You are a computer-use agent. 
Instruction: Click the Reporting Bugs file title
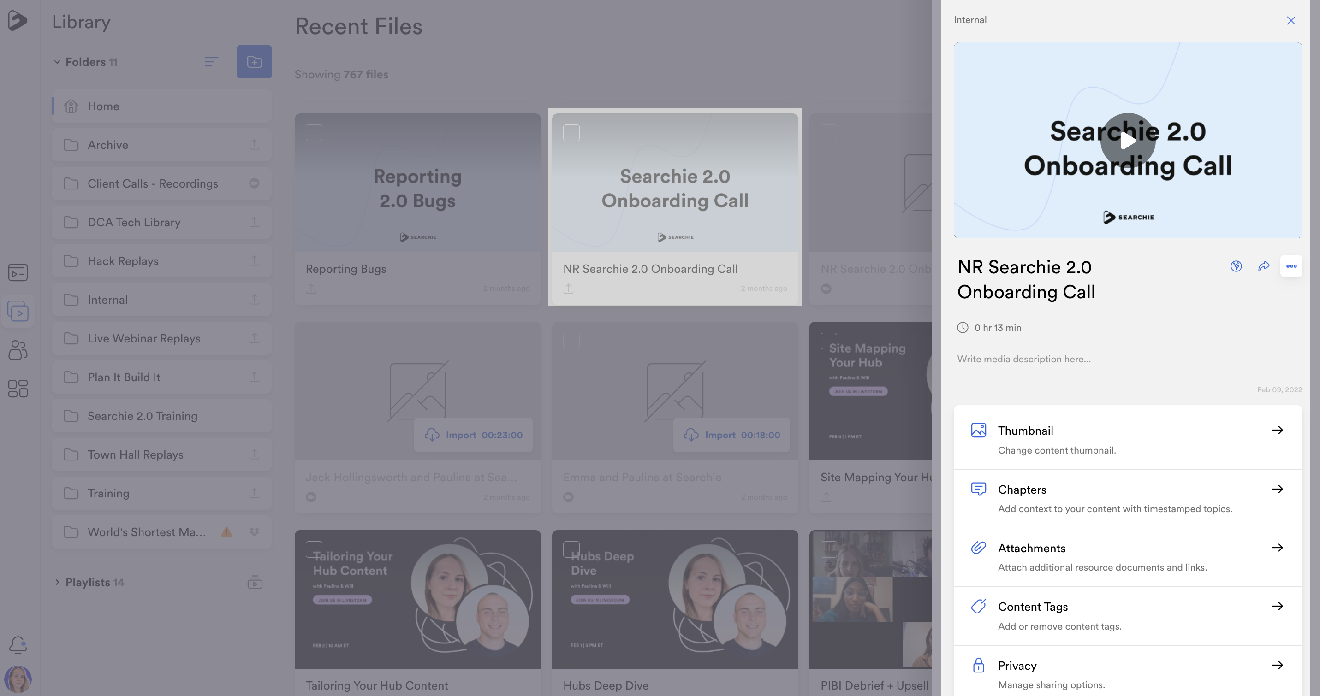pos(346,269)
